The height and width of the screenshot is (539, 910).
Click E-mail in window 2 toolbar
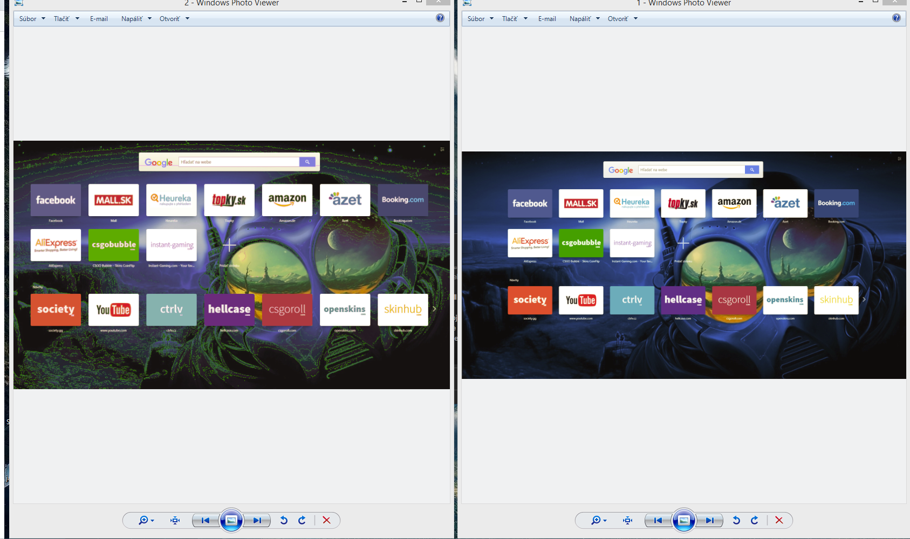coord(99,19)
